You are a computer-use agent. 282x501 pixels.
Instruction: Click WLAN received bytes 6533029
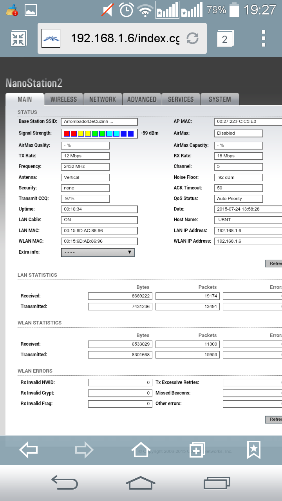click(x=120, y=344)
